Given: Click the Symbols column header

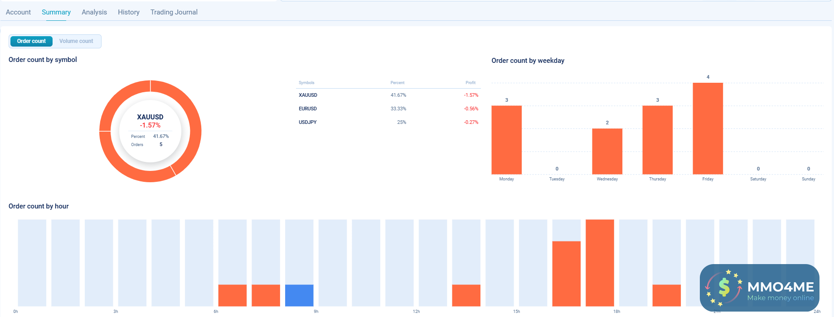Looking at the screenshot, I should pos(306,83).
